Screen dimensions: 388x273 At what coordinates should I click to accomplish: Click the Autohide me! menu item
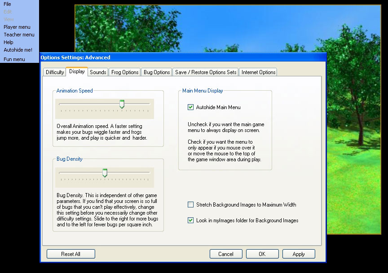pyautogui.click(x=18, y=50)
